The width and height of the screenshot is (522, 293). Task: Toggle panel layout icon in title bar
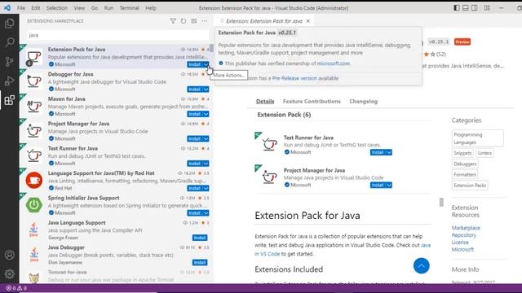pos(466,7)
